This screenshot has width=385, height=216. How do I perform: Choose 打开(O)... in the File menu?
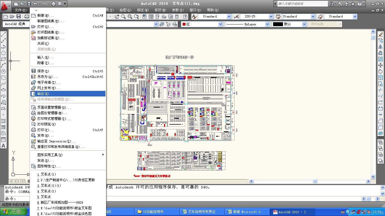[x=68, y=27]
